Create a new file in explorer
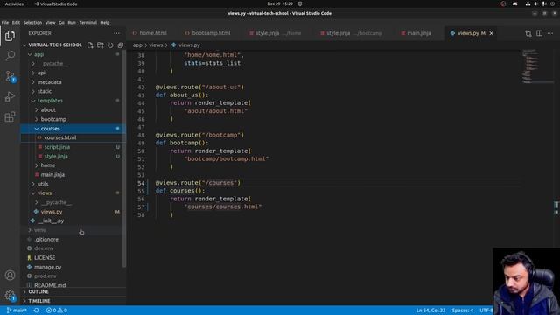 coord(90,45)
